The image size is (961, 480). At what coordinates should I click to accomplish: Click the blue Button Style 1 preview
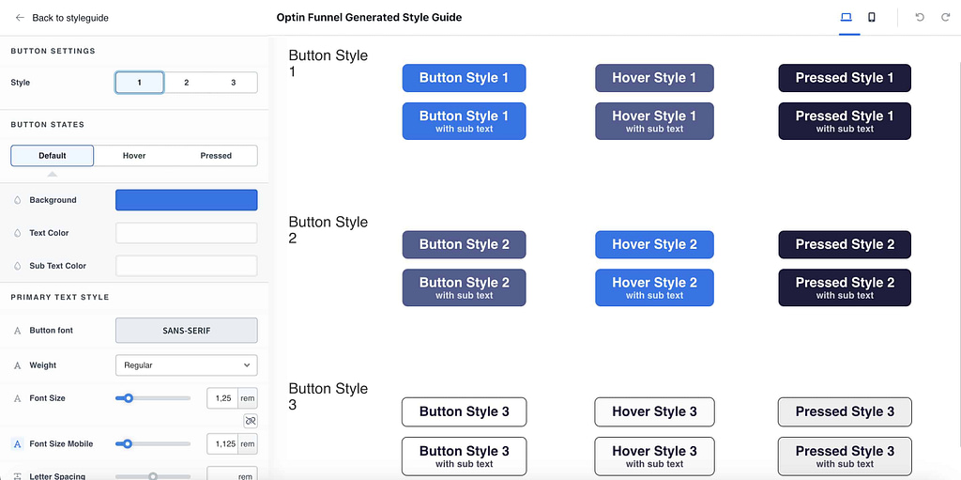point(464,78)
